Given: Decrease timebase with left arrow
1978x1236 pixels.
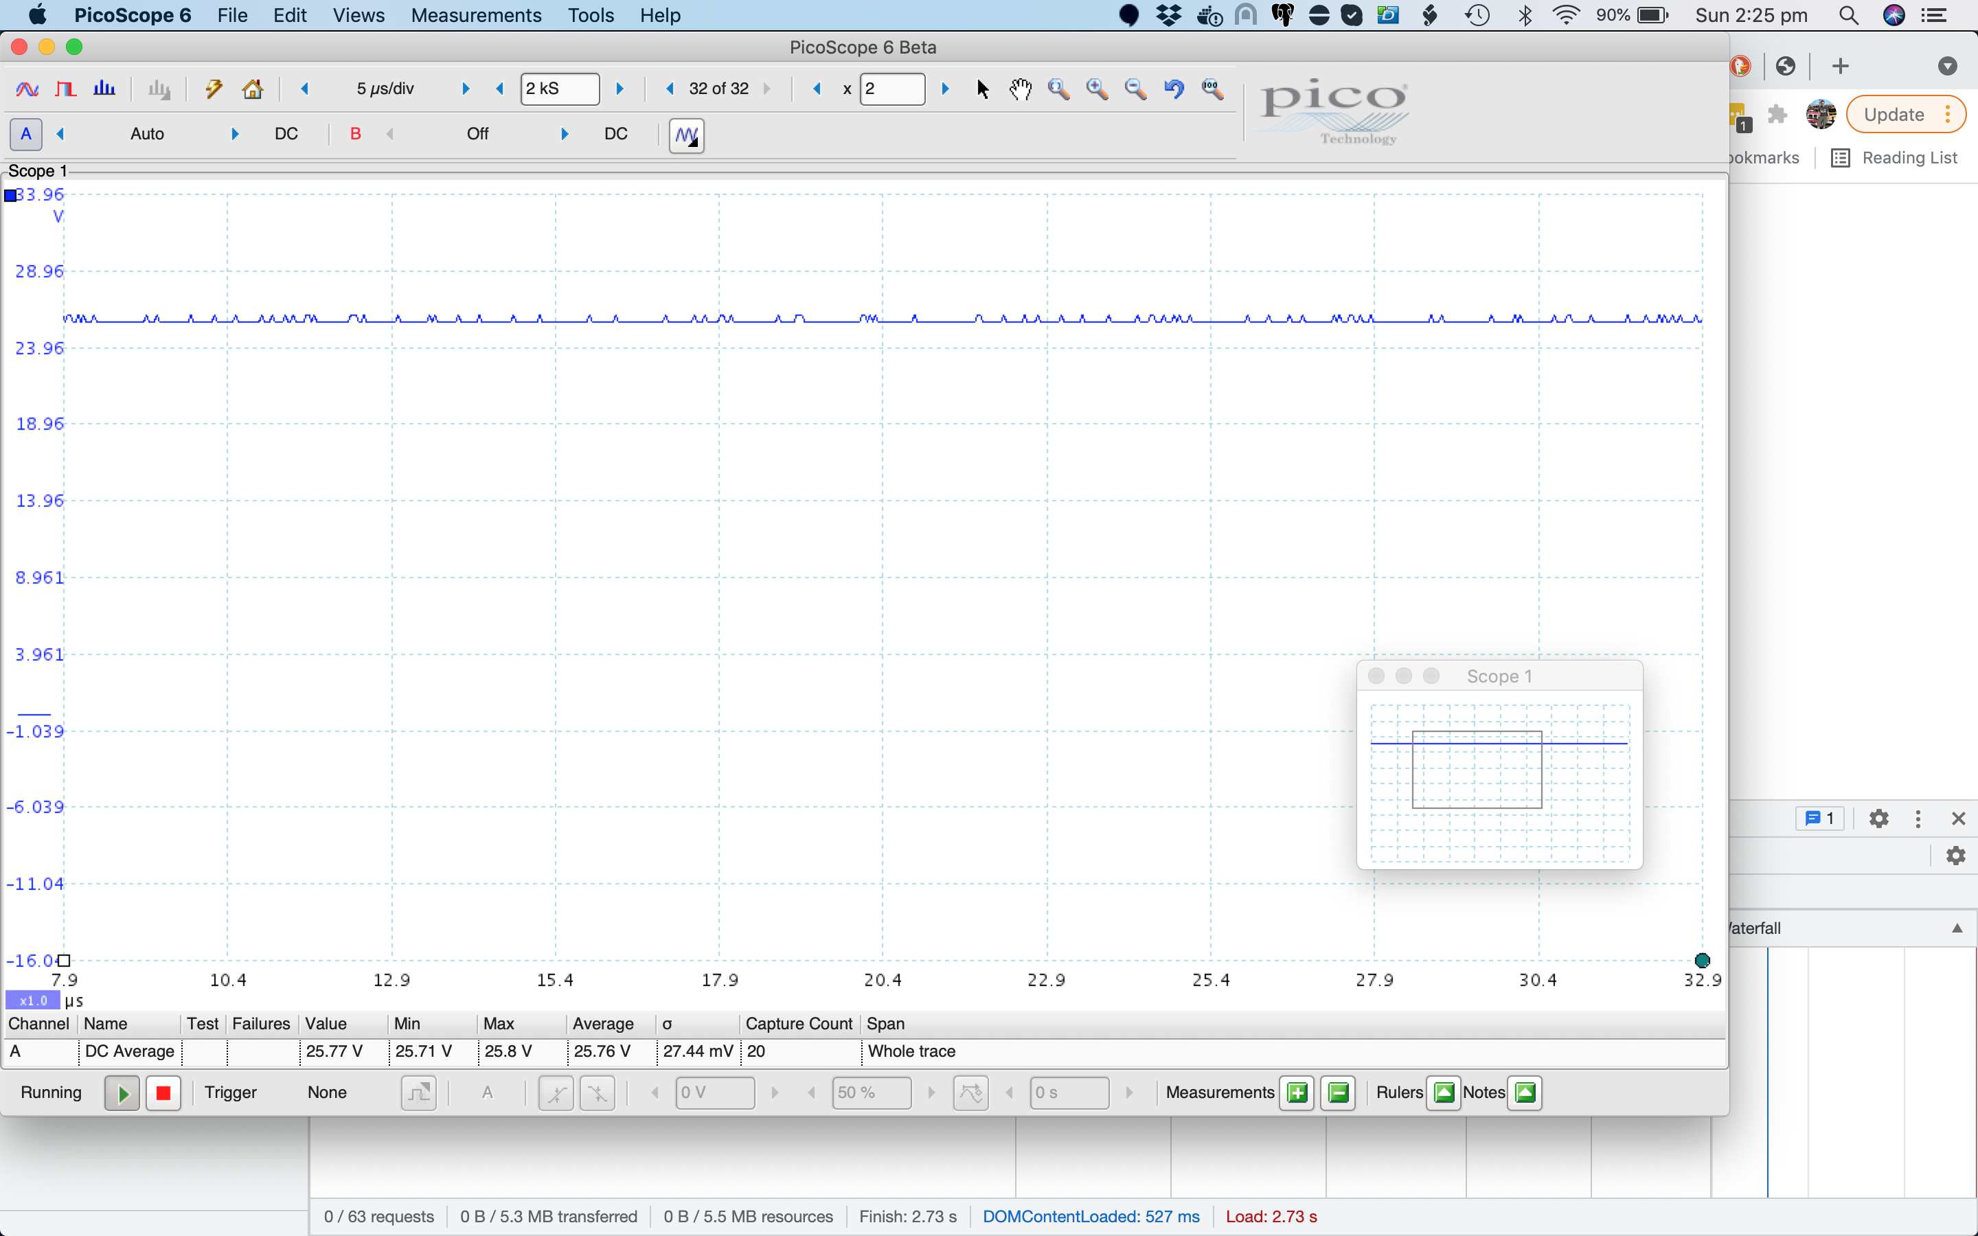Looking at the screenshot, I should click(x=305, y=89).
